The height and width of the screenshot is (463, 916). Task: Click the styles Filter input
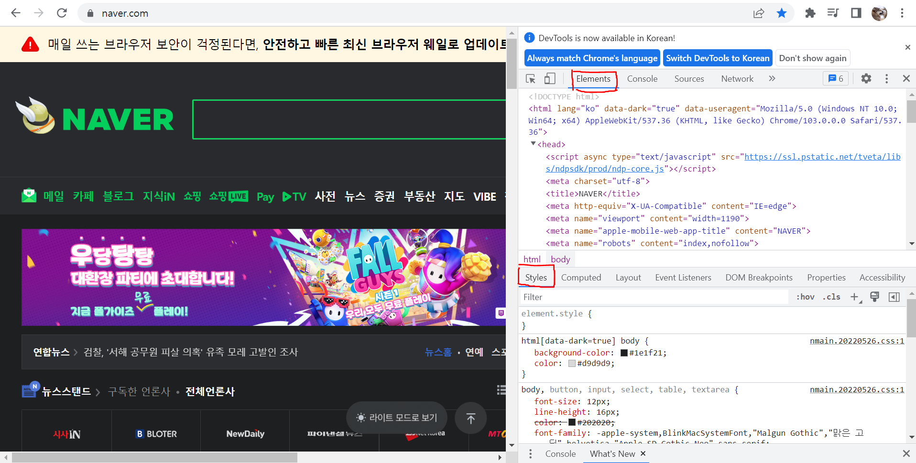tap(654, 297)
